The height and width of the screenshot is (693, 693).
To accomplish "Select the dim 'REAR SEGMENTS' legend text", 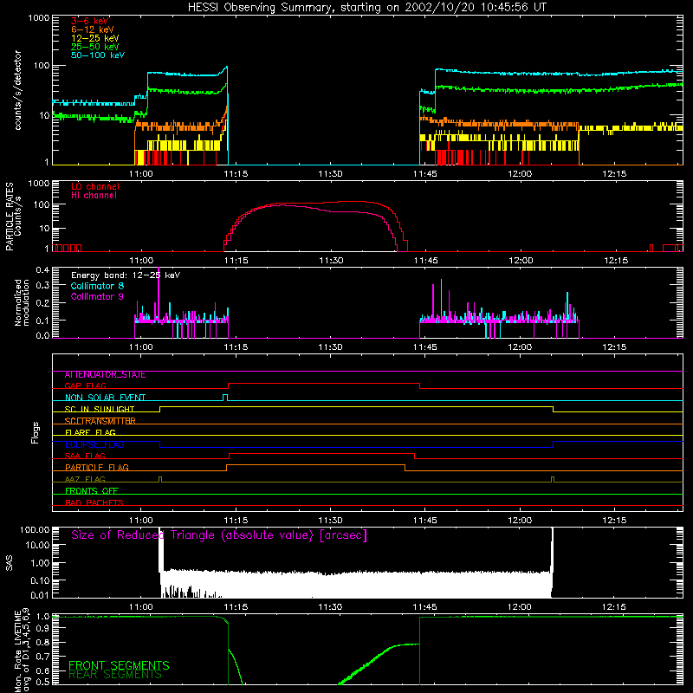I will point(115,674).
